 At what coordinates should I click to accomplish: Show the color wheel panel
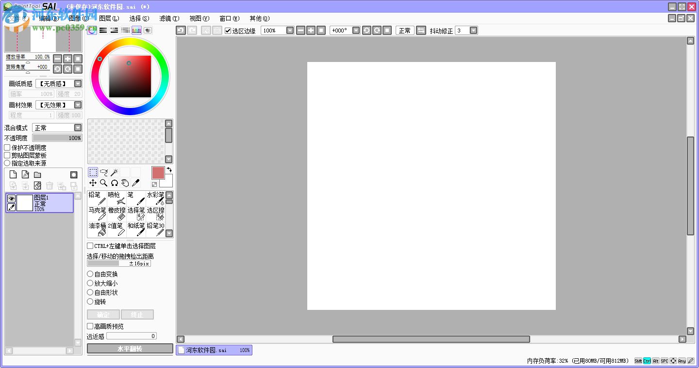coord(92,30)
